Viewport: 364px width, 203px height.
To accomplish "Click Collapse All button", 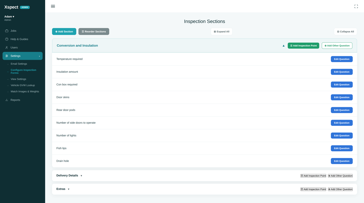I will (345, 32).
